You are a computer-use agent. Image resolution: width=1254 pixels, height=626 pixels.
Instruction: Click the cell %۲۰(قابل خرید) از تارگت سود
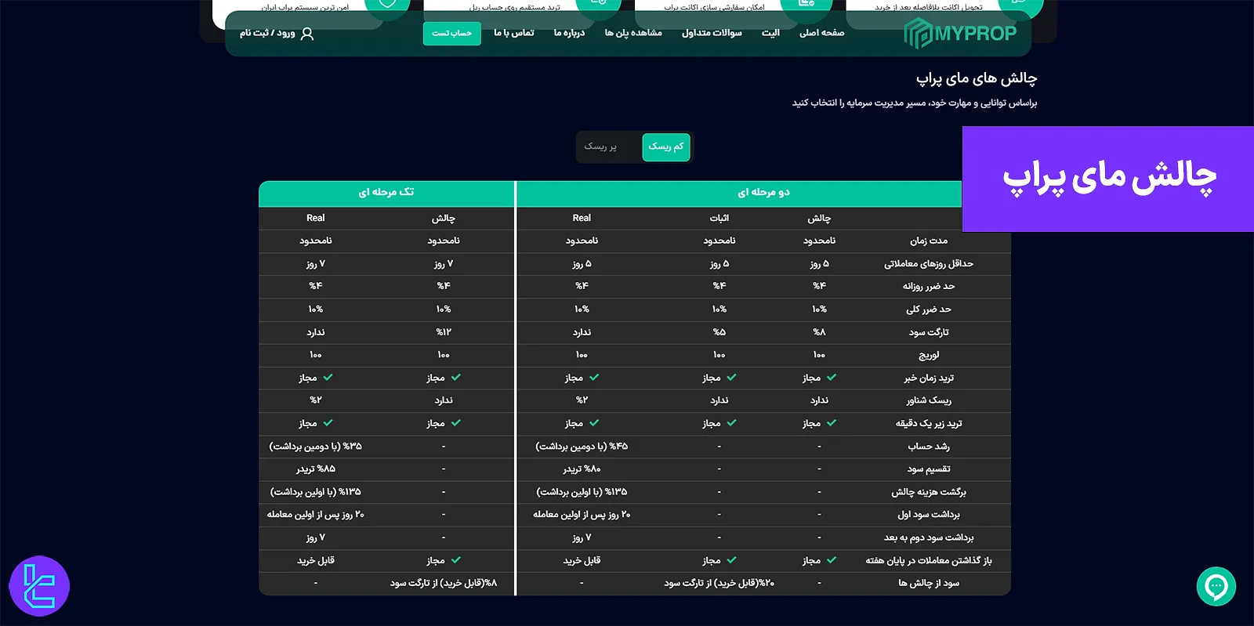[719, 583]
